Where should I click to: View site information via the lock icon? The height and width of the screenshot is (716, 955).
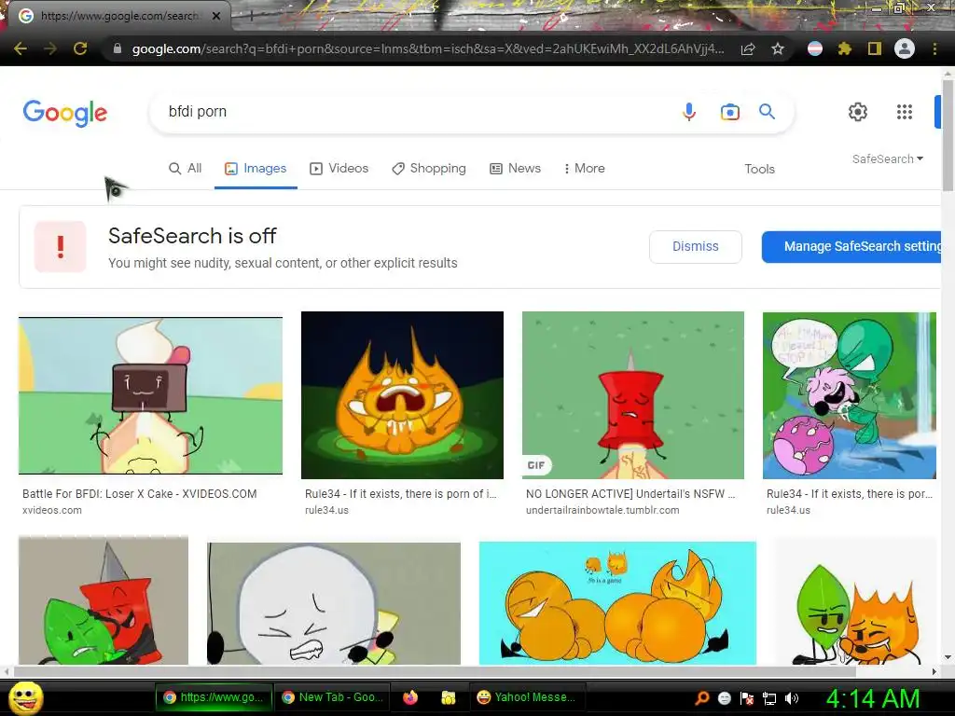117,48
